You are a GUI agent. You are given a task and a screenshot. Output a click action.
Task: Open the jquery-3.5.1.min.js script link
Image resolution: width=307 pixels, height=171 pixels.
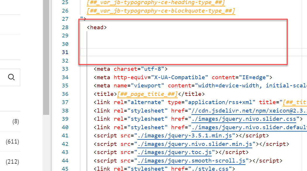(185, 136)
